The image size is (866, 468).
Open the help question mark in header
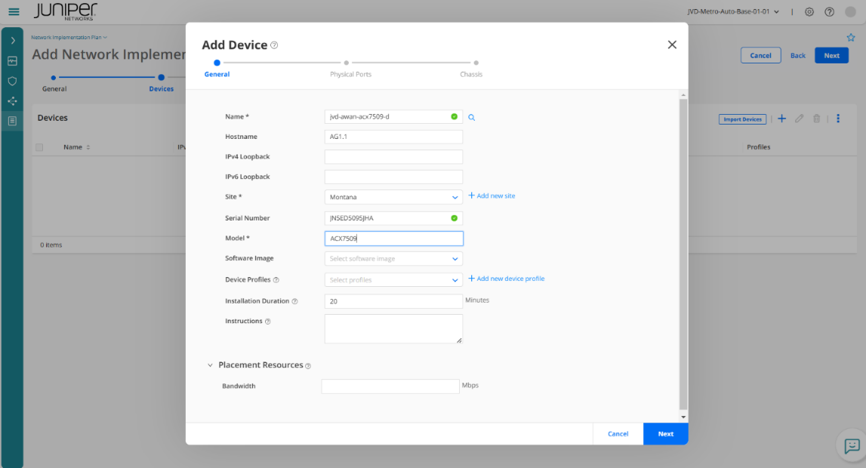pyautogui.click(x=830, y=11)
